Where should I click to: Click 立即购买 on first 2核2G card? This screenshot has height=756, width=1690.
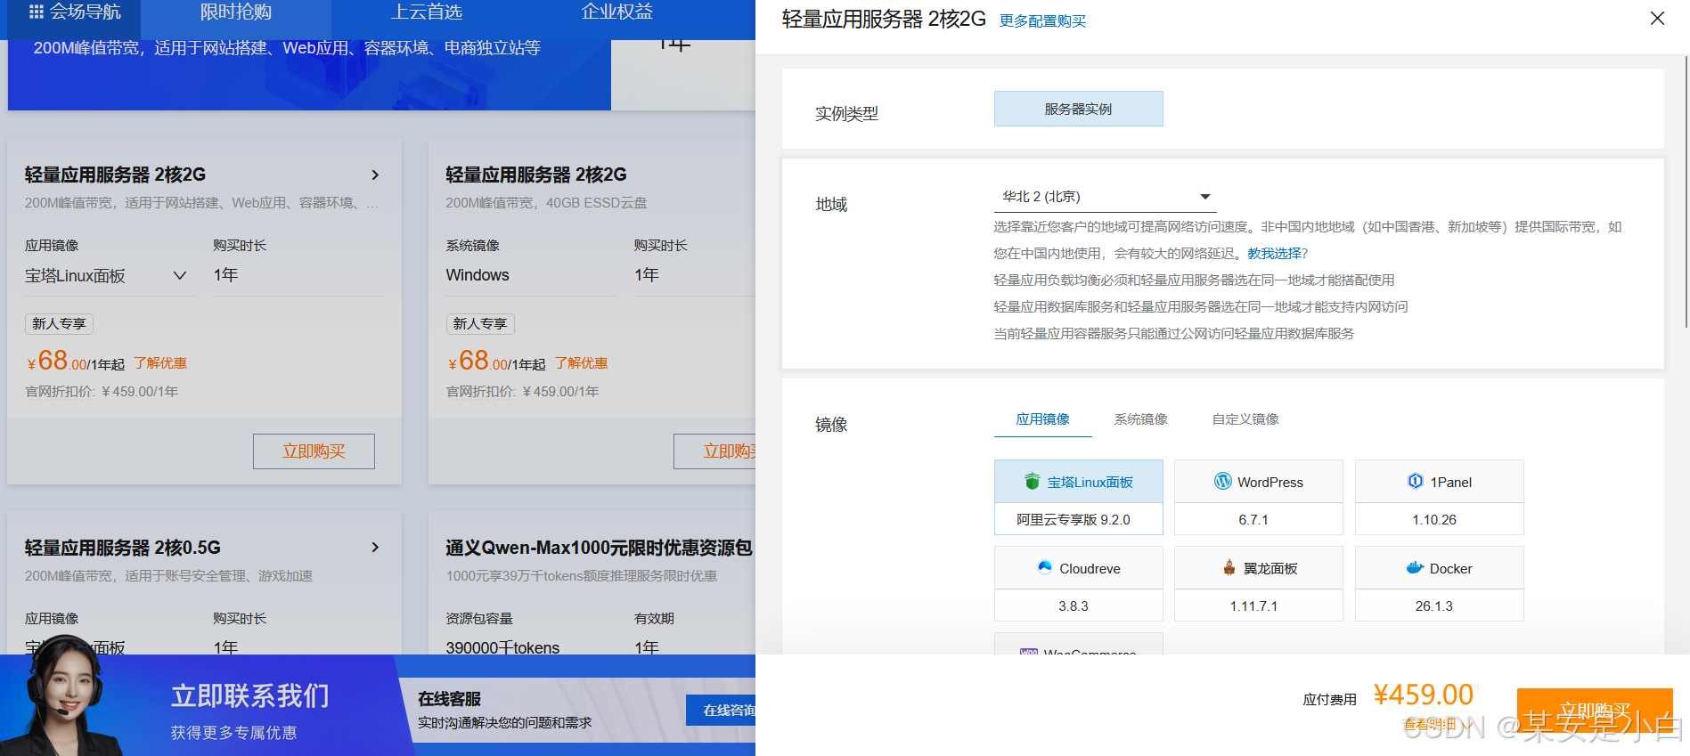tap(314, 451)
